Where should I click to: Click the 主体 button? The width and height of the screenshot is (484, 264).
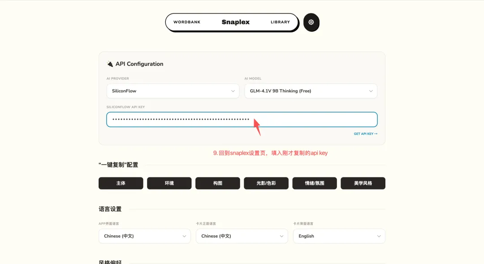coord(121,183)
